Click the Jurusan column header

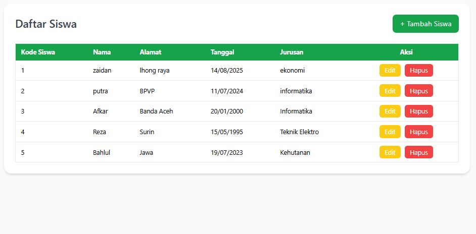click(x=292, y=52)
